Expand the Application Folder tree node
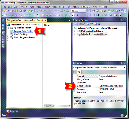The width and height of the screenshot is (131, 121). click(9, 28)
